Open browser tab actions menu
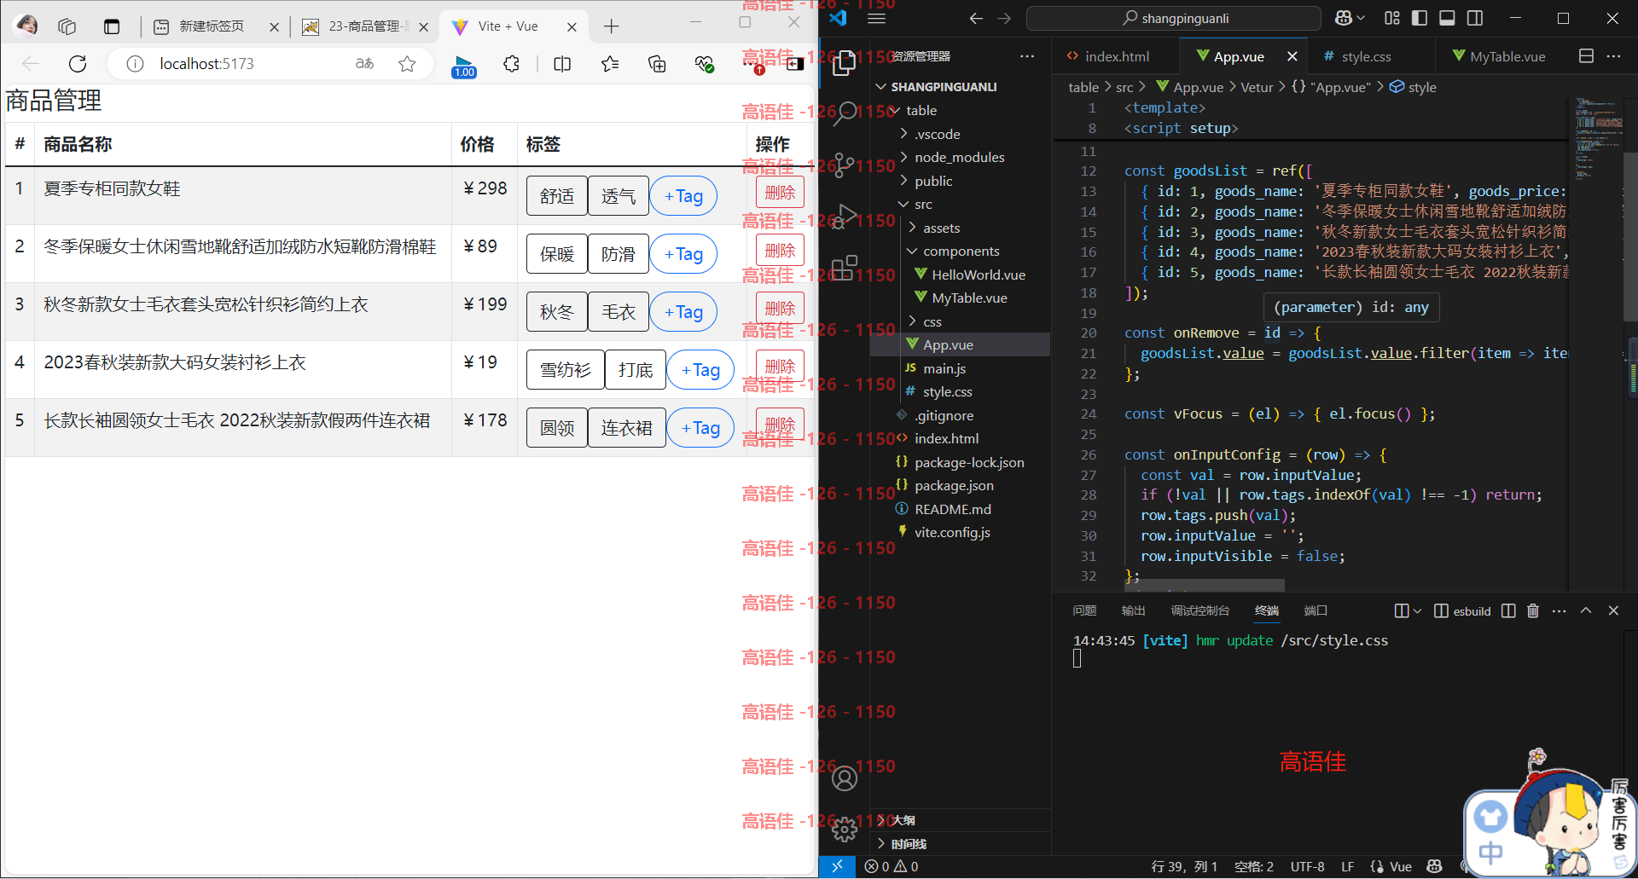 pos(112,26)
